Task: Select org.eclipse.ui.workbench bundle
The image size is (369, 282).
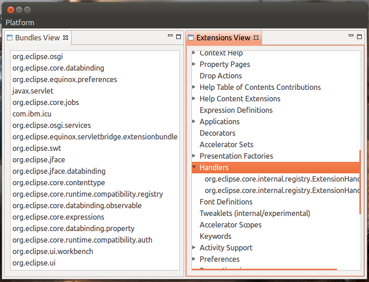Action: coord(53,251)
